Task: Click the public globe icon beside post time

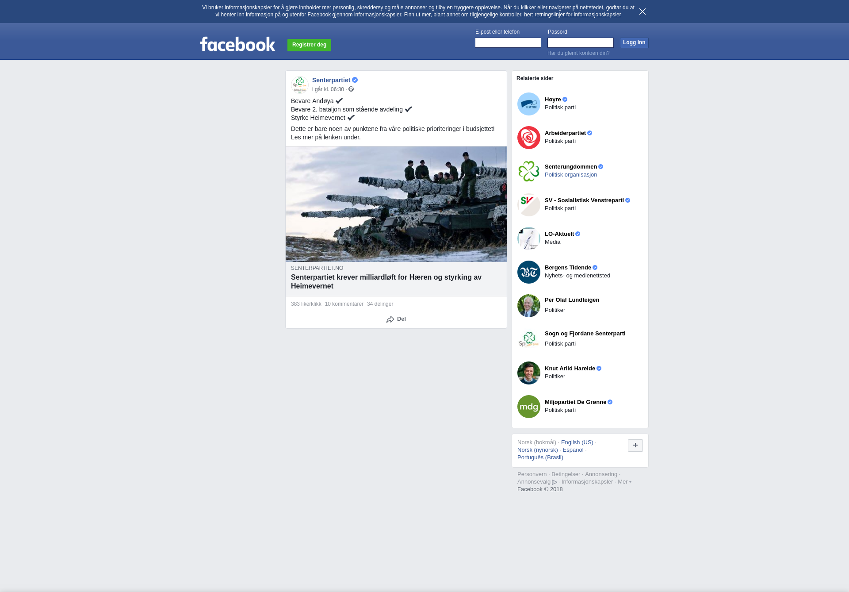Action: (x=351, y=89)
